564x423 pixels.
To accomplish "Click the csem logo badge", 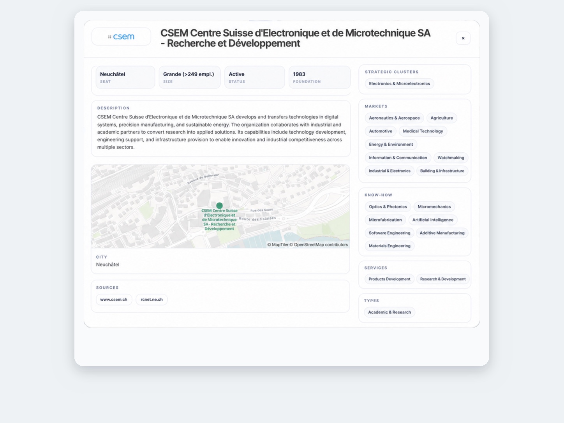I will (x=121, y=37).
